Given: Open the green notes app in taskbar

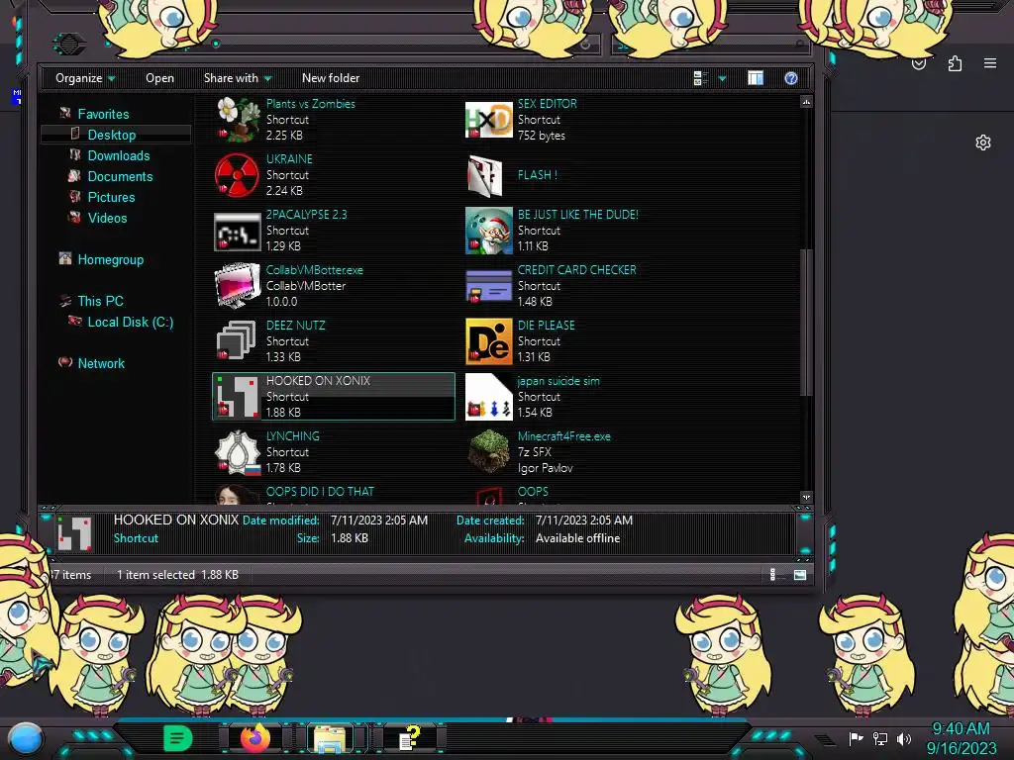Looking at the screenshot, I should [x=177, y=738].
